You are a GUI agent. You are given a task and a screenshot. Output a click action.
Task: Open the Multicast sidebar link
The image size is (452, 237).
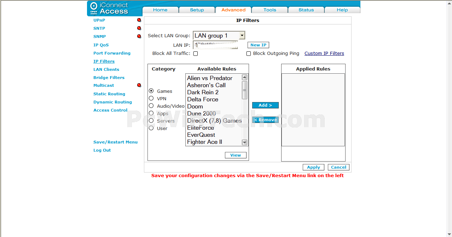point(104,85)
